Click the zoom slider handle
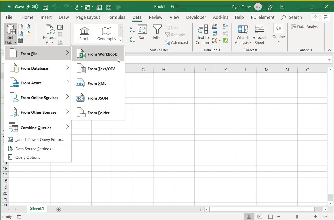Screen dimensions: 334x220 [297, 217]
